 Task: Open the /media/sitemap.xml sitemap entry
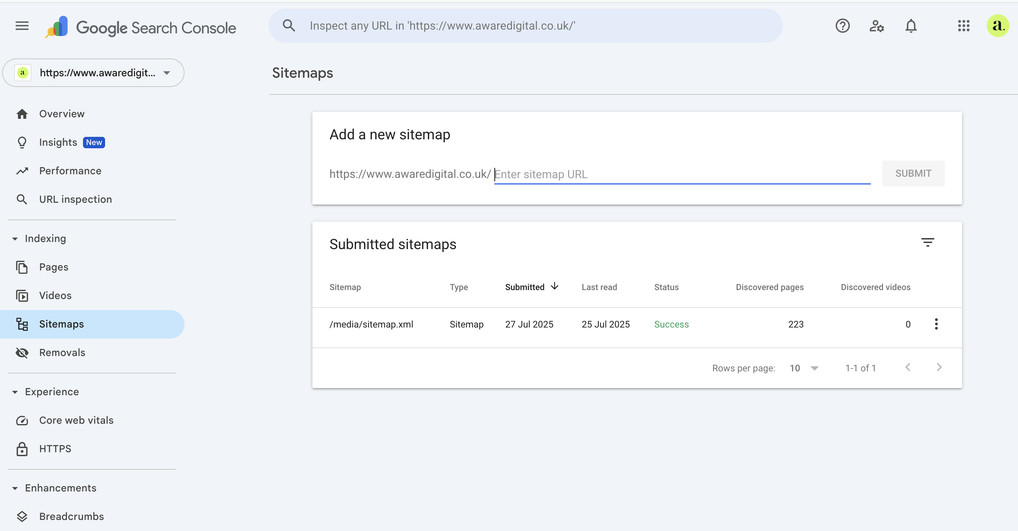pyautogui.click(x=371, y=325)
